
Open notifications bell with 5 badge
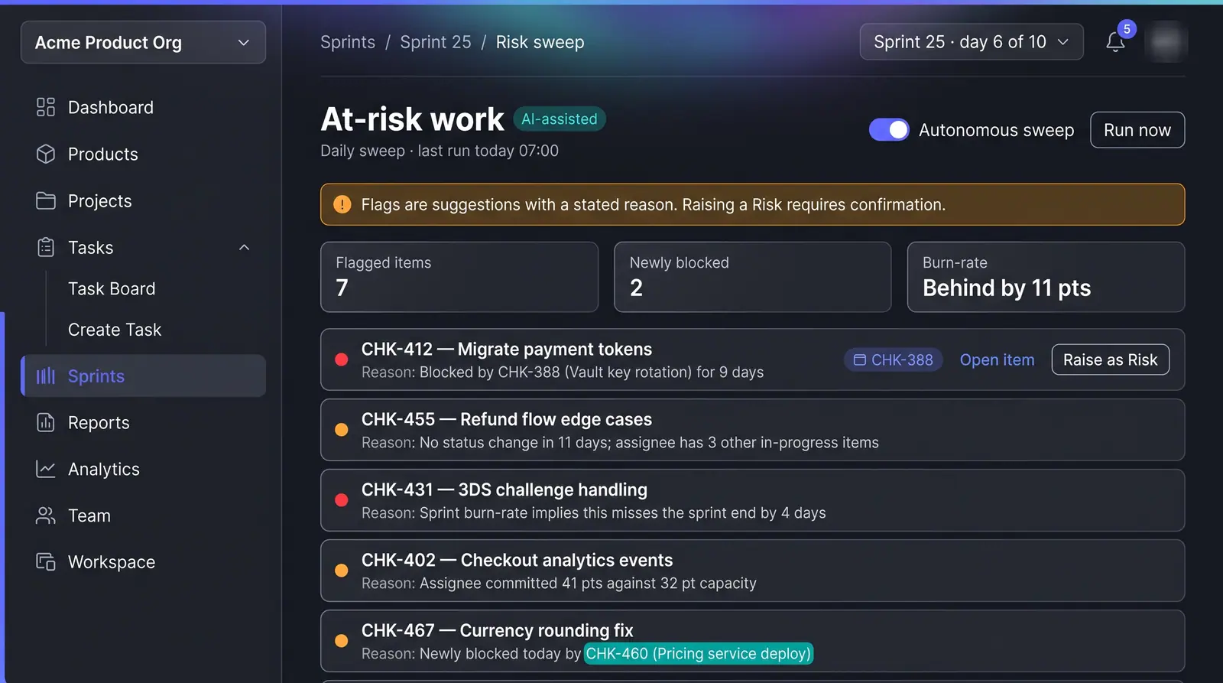(x=1116, y=41)
